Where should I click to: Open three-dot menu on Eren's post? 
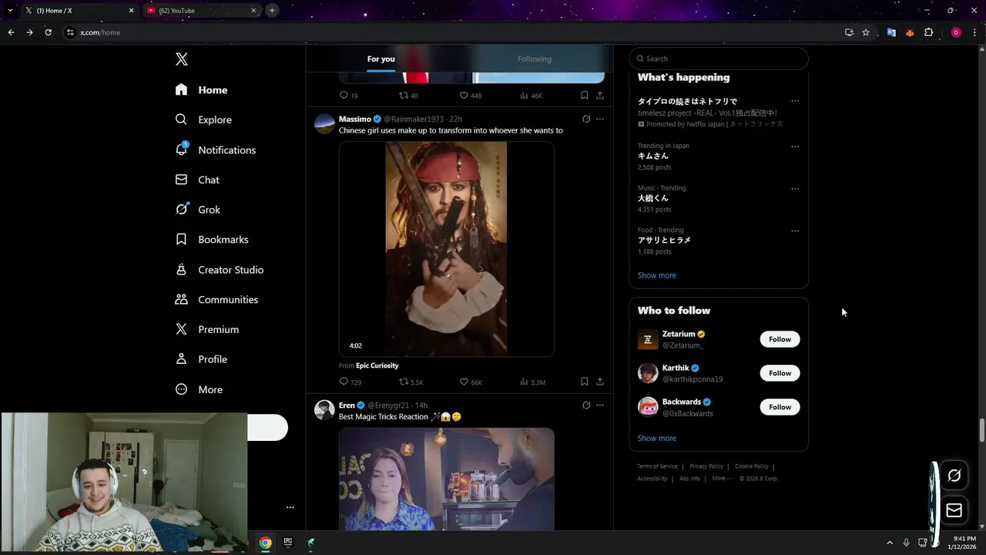600,405
